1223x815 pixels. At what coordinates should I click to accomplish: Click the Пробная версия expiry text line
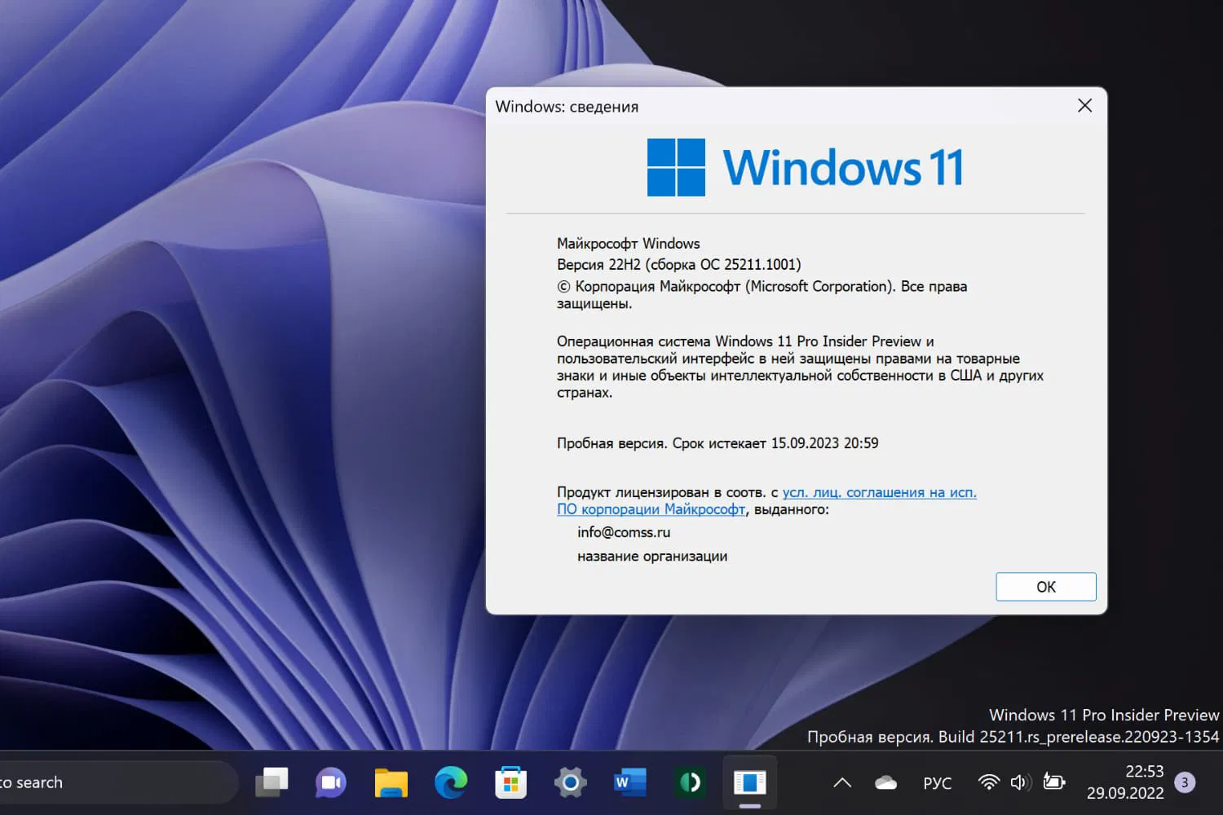717,443
